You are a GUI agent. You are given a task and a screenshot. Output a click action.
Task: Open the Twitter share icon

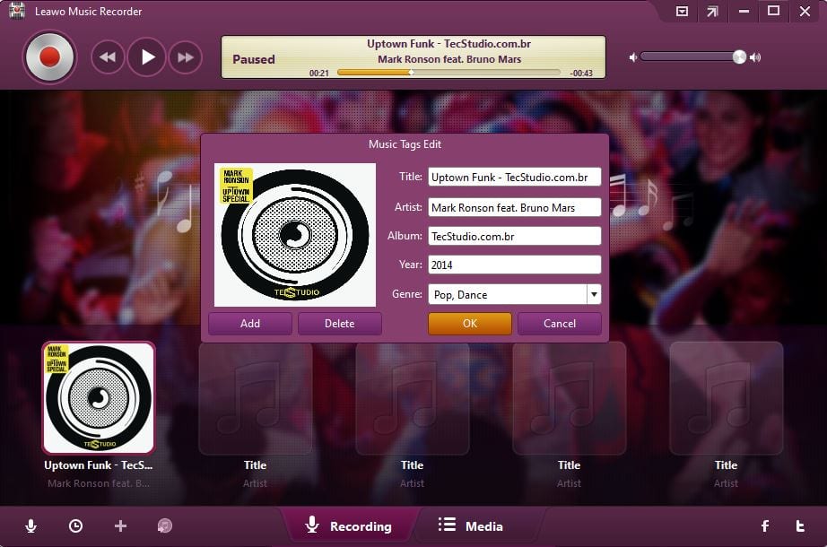pos(800,526)
